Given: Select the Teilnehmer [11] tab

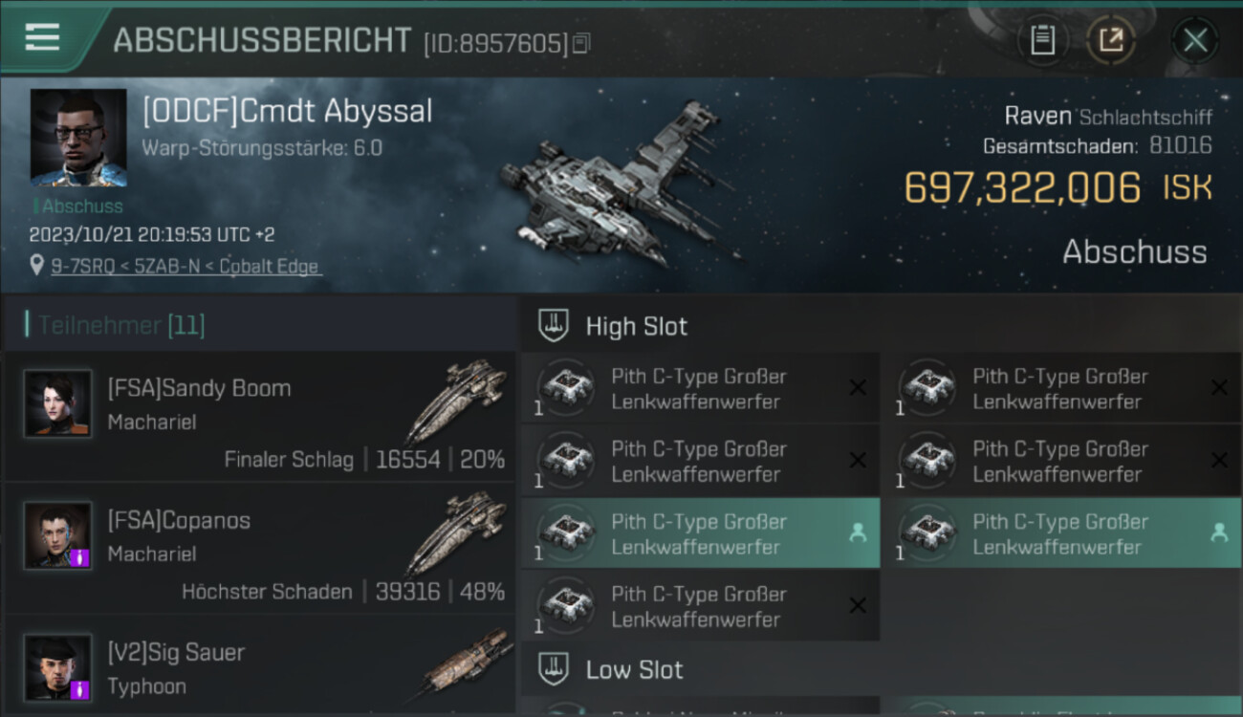Looking at the screenshot, I should pos(121,325).
